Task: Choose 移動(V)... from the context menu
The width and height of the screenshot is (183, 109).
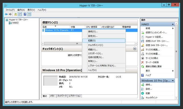Action: point(104,50)
